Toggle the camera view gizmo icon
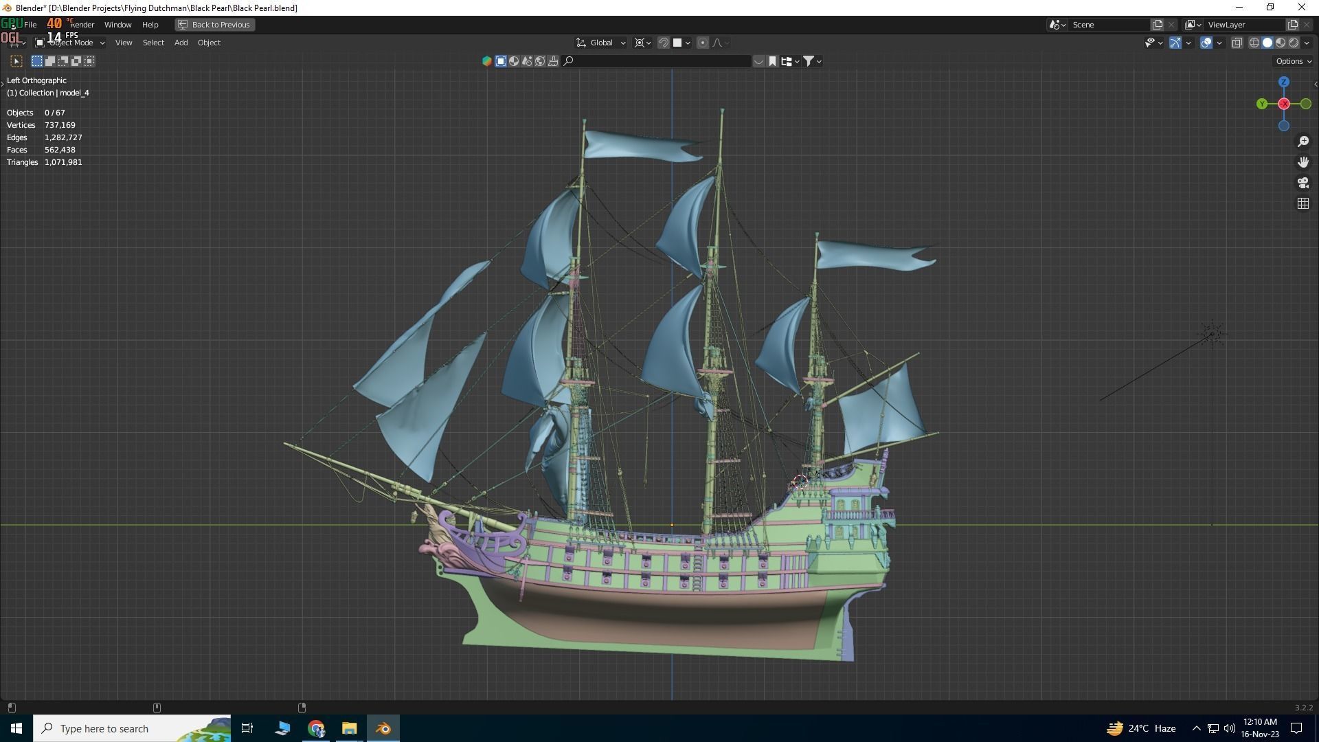 tap(1303, 183)
